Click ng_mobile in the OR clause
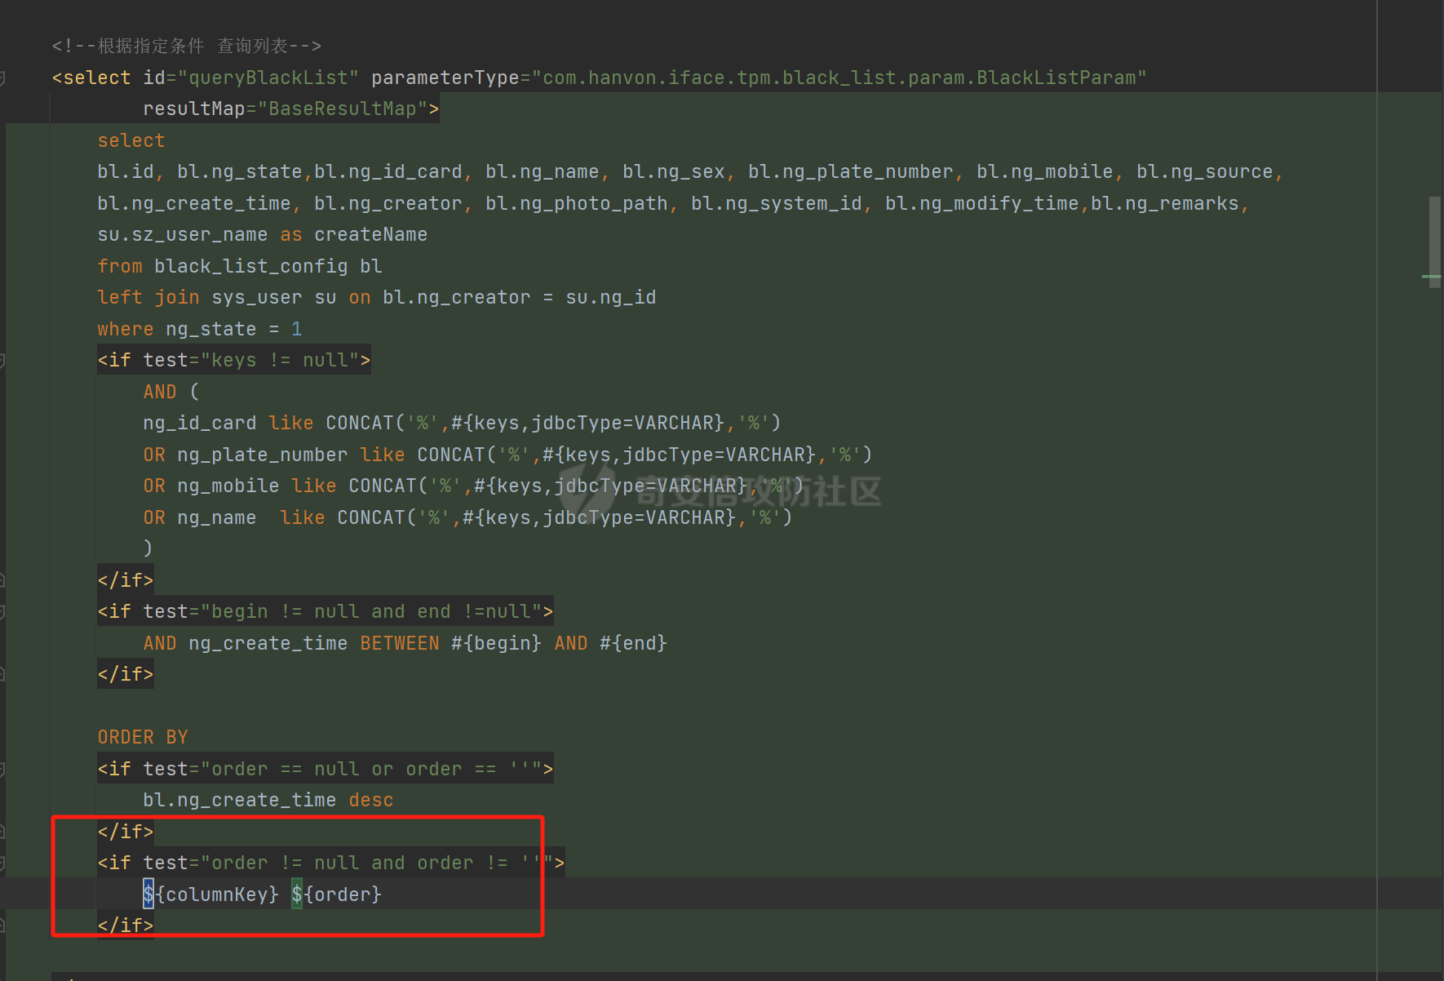This screenshot has width=1444, height=981. (228, 486)
